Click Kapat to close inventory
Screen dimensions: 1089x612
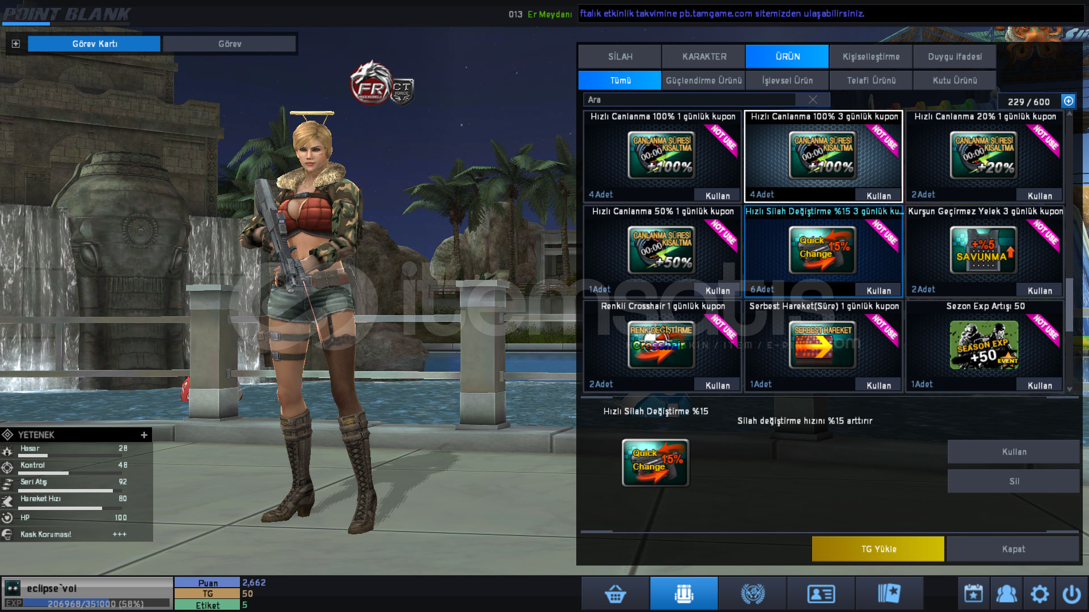pos(1013,549)
